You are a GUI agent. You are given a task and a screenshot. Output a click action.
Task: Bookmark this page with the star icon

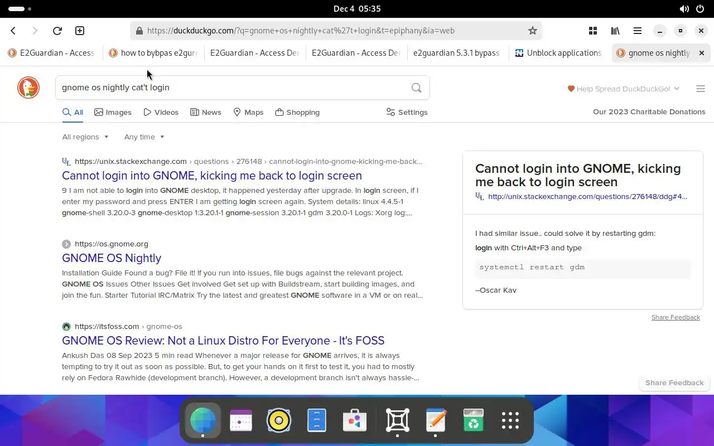(x=532, y=31)
